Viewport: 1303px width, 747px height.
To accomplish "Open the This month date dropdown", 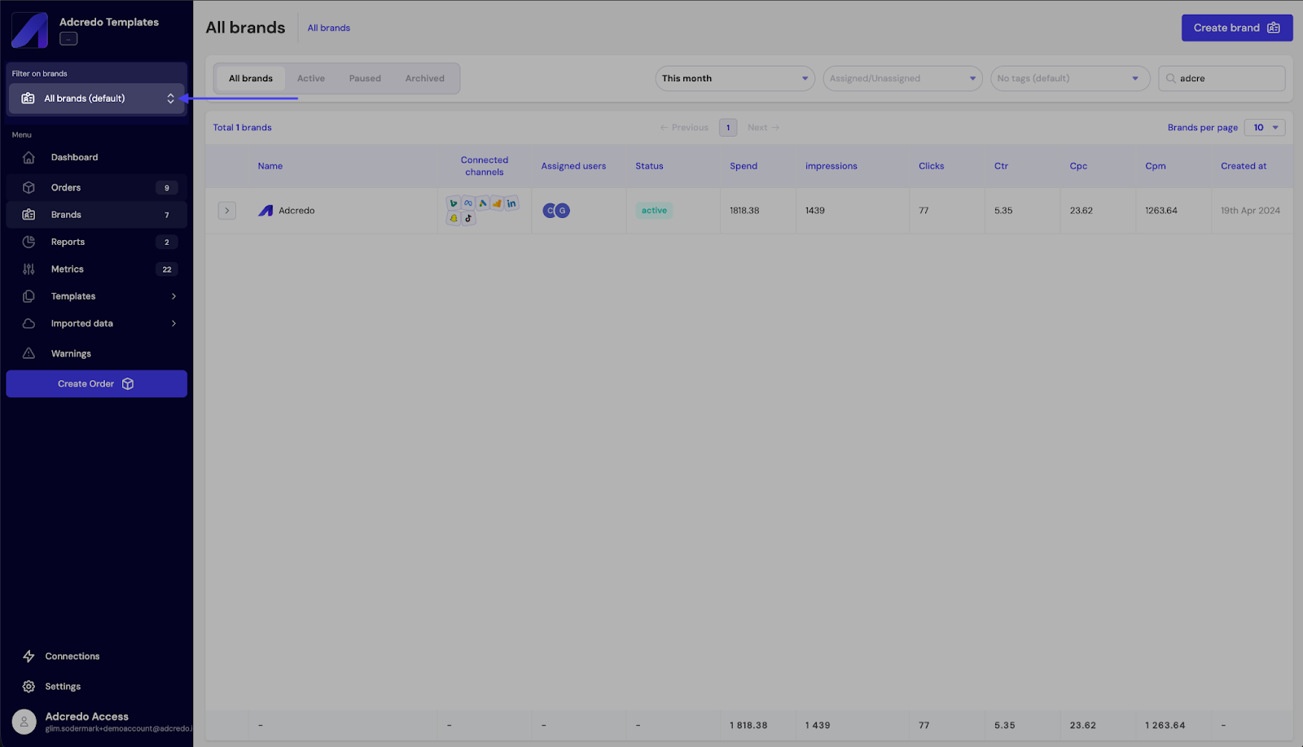I will [734, 79].
